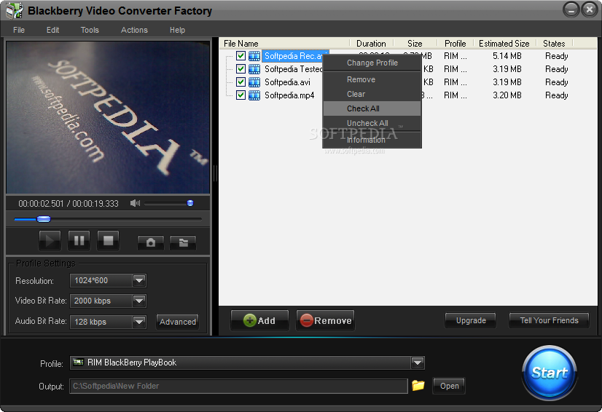This screenshot has width=602, height=412.
Task: Take a snapshot with the camera icon
Action: coord(151,242)
